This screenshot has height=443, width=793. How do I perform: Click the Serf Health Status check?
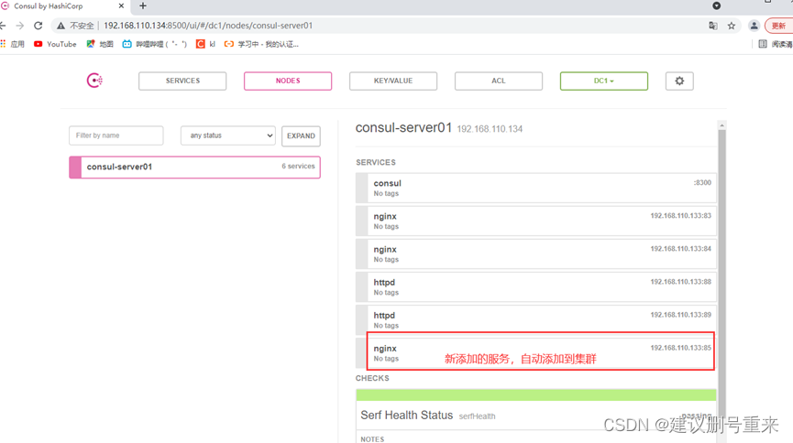(x=536, y=416)
